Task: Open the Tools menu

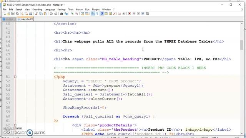Action: point(71,10)
